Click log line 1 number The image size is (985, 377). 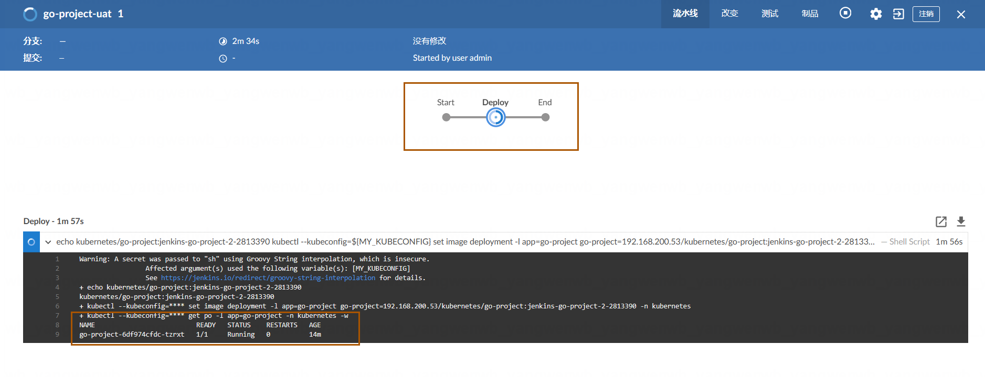57,259
